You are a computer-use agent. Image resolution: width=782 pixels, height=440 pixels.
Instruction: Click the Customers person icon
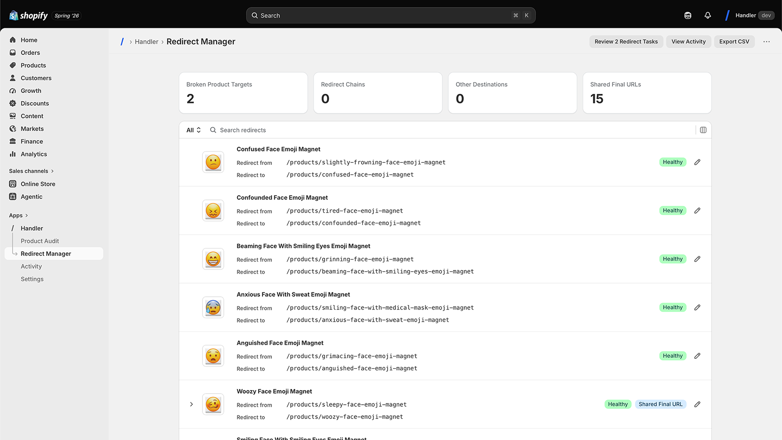tap(13, 78)
